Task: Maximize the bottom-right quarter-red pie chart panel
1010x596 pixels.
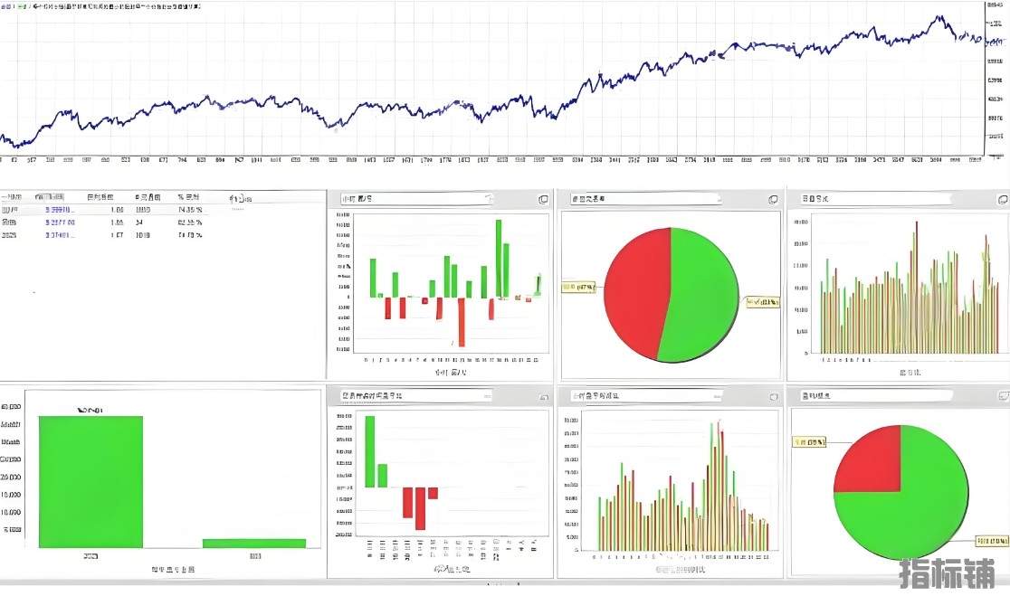Action: pos(1002,395)
